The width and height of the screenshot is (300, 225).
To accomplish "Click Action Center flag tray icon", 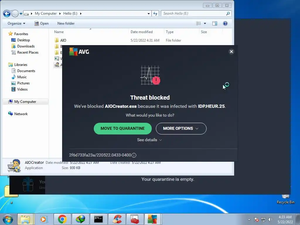I will tap(256, 219).
